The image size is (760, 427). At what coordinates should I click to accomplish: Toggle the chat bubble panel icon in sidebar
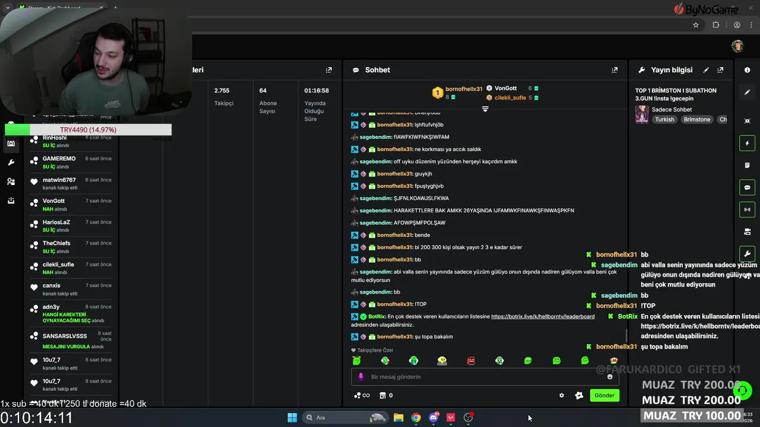[x=747, y=187]
